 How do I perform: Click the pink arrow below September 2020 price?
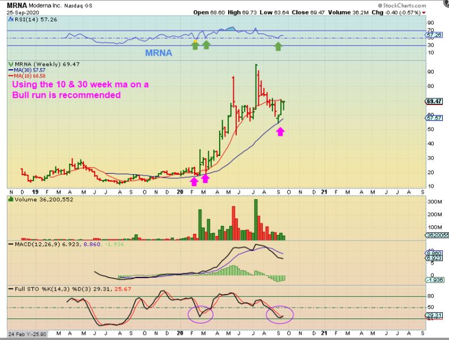[280, 132]
